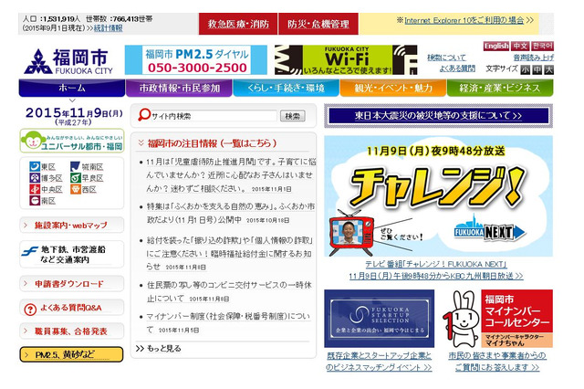
Task: Open 住民票コンビニ交付 suspension news item
Action: [229, 291]
